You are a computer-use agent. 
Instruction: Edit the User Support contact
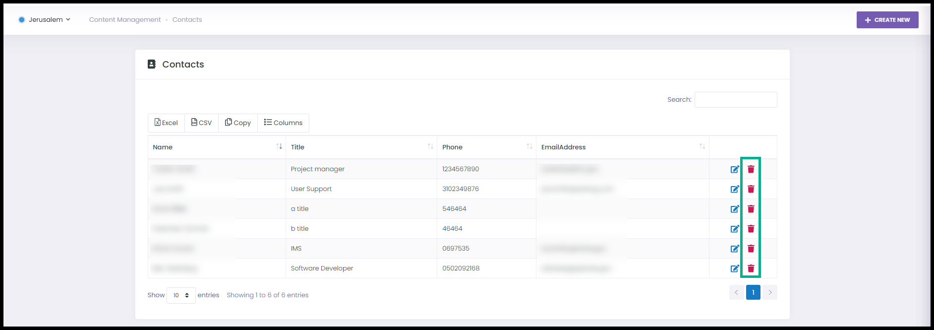[735, 189]
